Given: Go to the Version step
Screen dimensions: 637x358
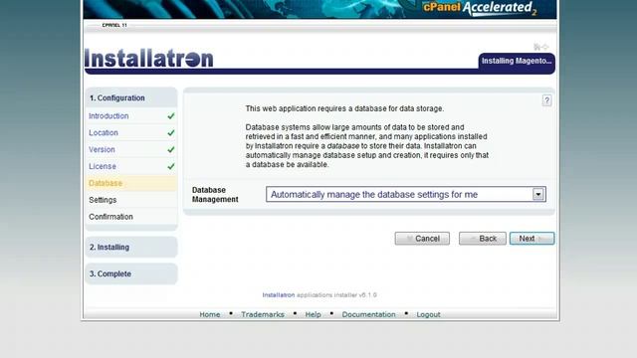Looking at the screenshot, I should coord(102,150).
